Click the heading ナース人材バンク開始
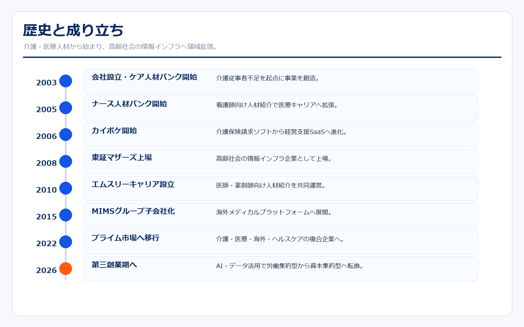524x327 pixels. click(129, 104)
